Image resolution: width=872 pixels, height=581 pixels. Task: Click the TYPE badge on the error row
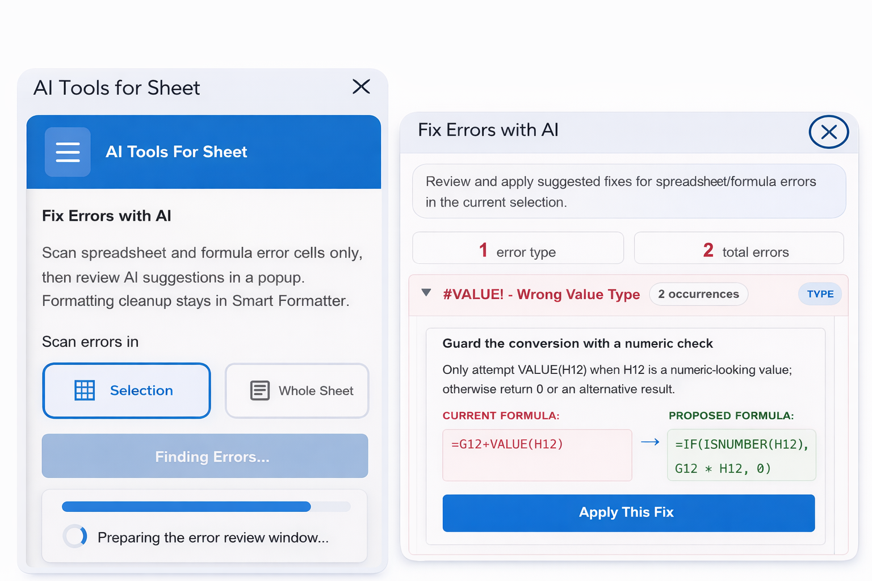point(820,294)
